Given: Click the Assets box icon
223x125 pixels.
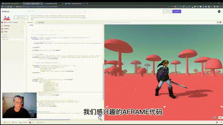Looking at the screenshot, I should (2, 28).
